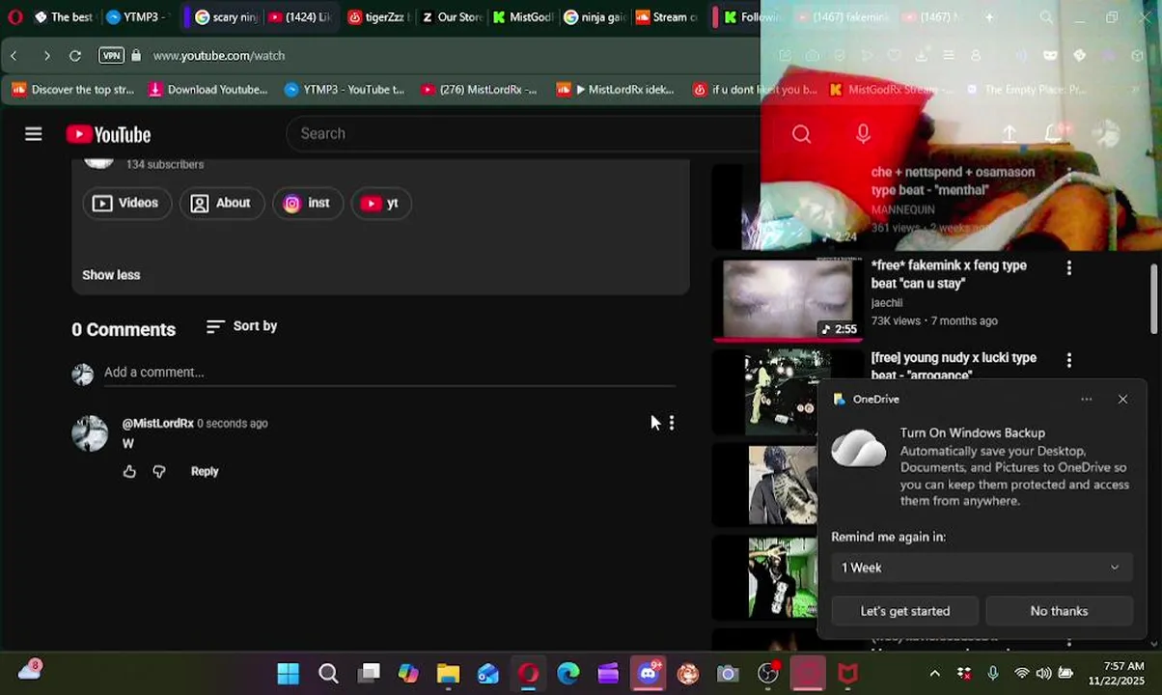The width and height of the screenshot is (1162, 695).
Task: Click the YouTube search magnifier icon
Action: pyautogui.click(x=802, y=134)
